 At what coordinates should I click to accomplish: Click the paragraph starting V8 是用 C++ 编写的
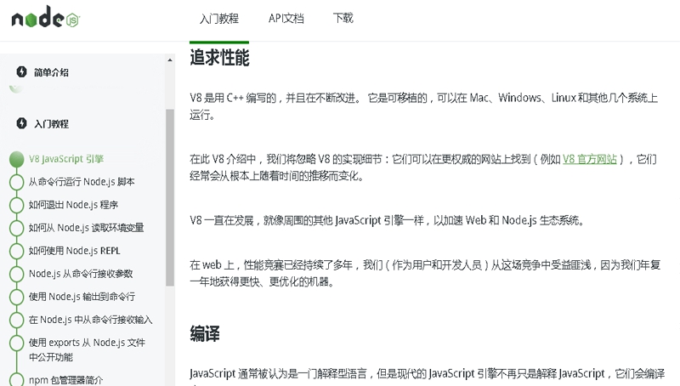(423, 106)
